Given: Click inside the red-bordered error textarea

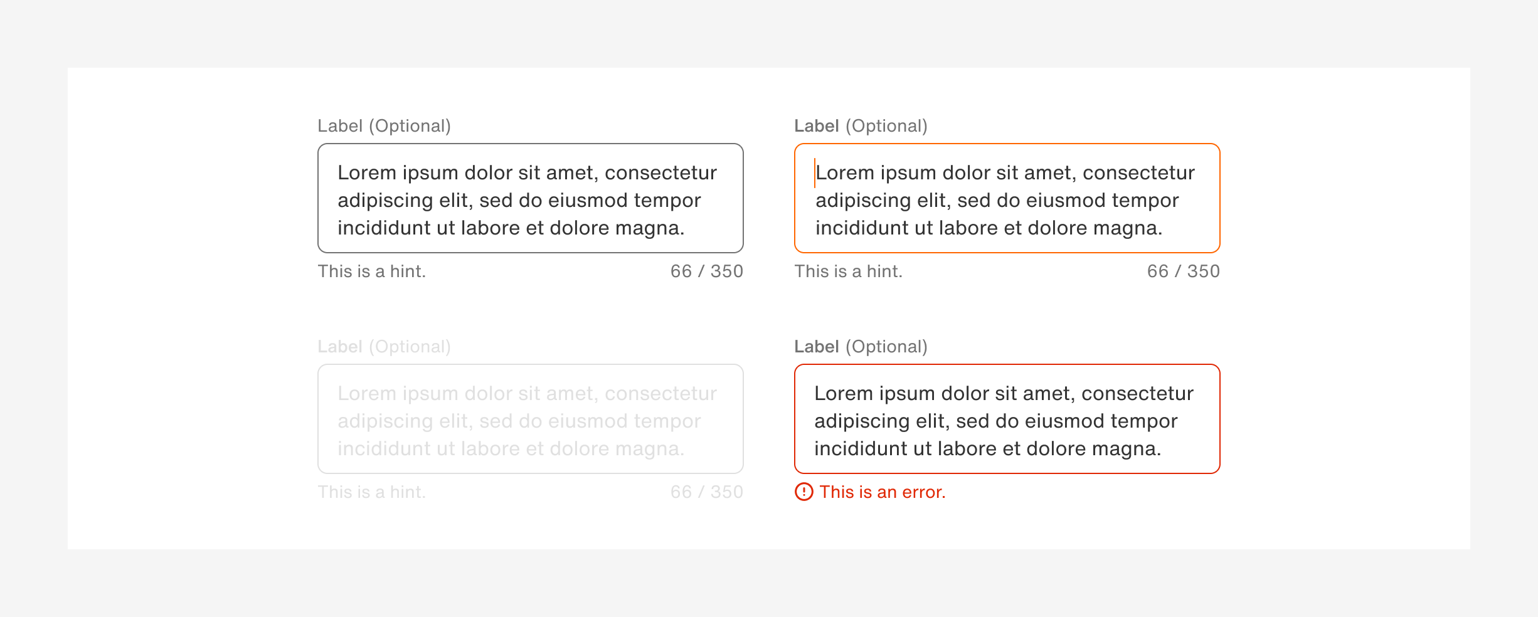Looking at the screenshot, I should pyautogui.click(x=1007, y=419).
